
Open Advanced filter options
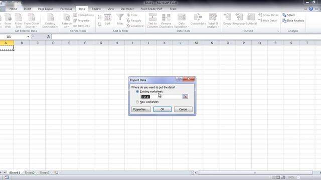click(x=135, y=26)
